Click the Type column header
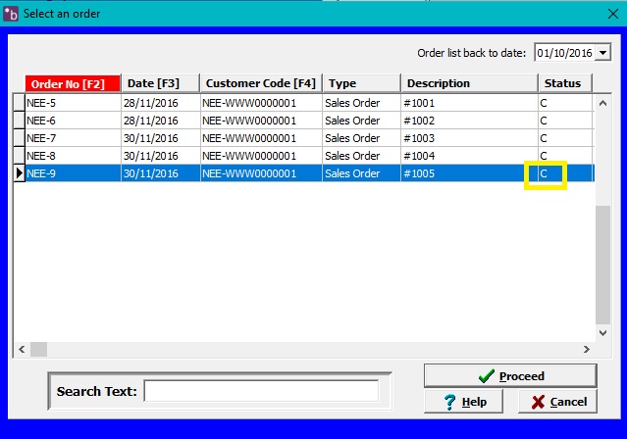 pyautogui.click(x=361, y=83)
